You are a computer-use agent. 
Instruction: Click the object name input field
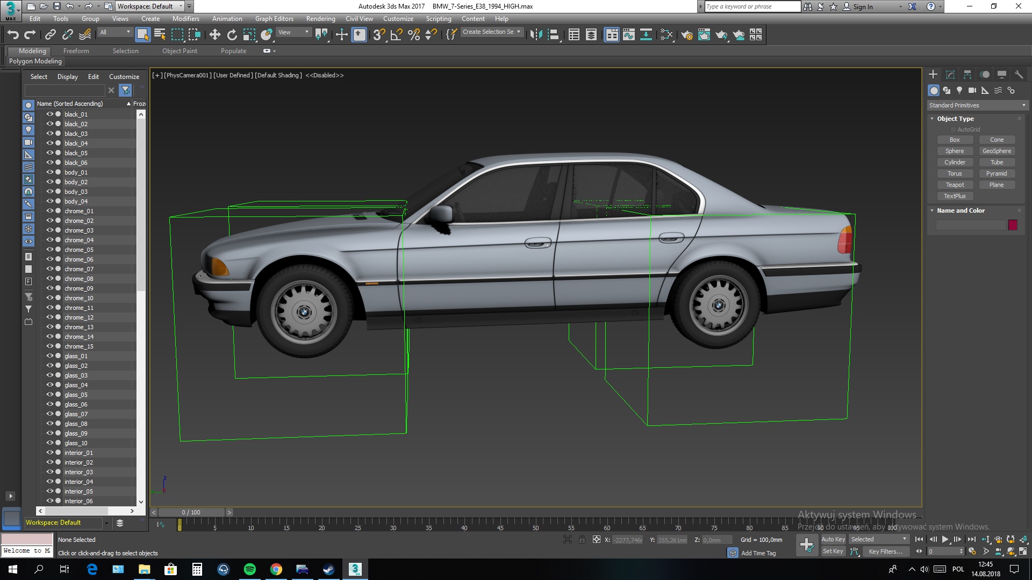tap(971, 225)
